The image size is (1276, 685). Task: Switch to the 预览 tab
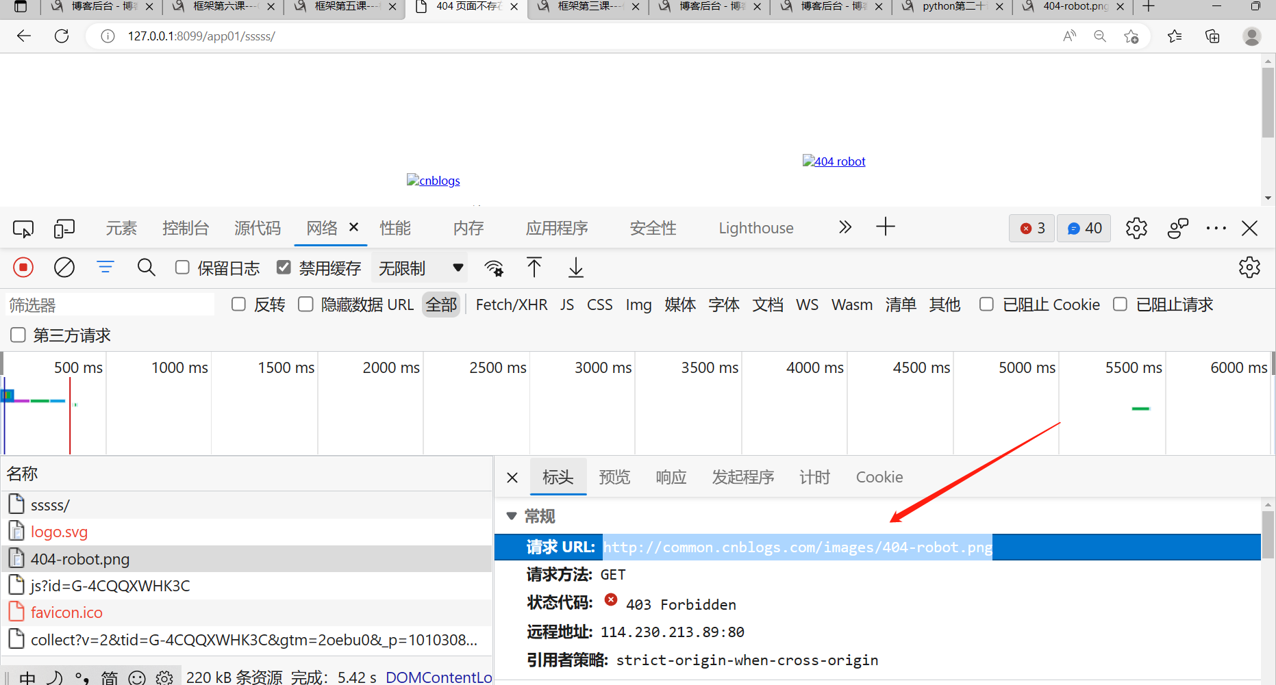click(x=614, y=477)
